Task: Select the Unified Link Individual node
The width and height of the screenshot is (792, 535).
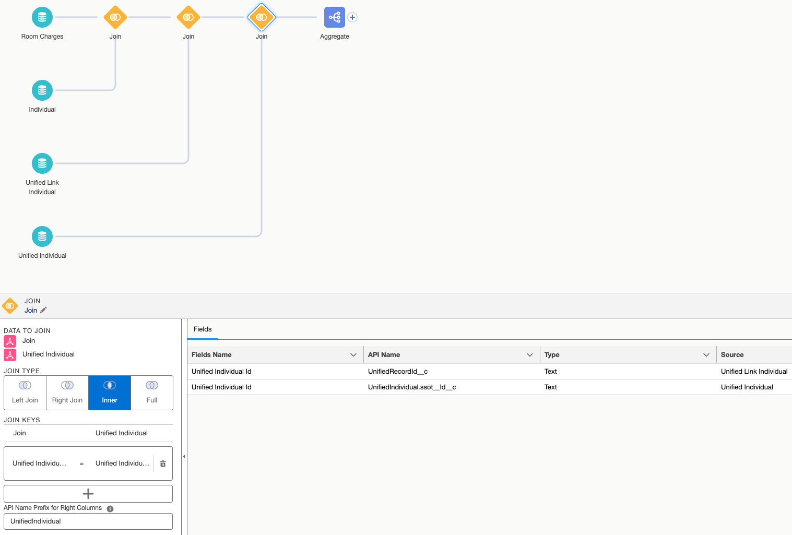Action: [x=42, y=163]
